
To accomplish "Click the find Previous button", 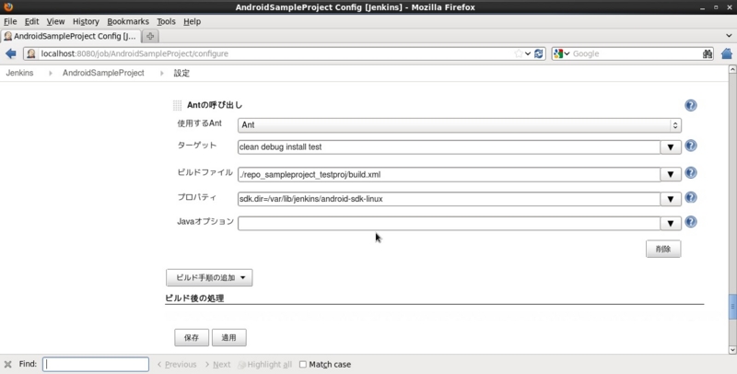I will point(177,364).
